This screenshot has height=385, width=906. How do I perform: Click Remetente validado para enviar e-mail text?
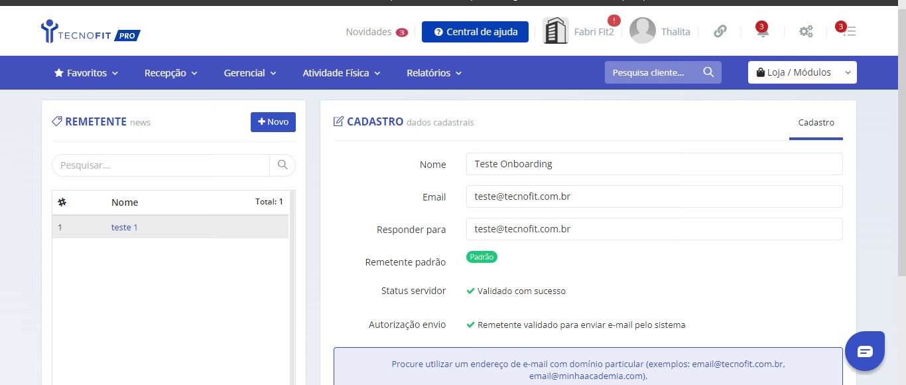581,325
